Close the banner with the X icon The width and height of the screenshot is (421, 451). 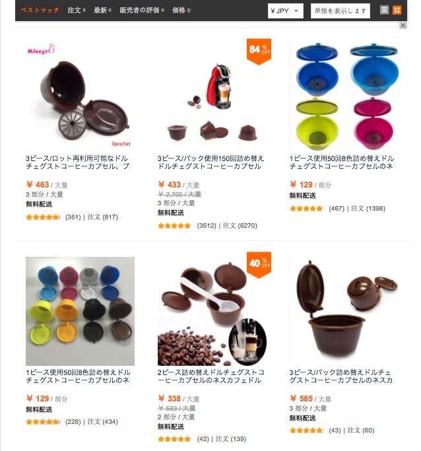click(x=403, y=26)
